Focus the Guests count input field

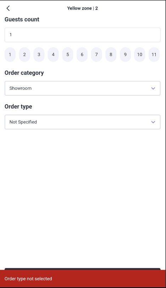82,35
